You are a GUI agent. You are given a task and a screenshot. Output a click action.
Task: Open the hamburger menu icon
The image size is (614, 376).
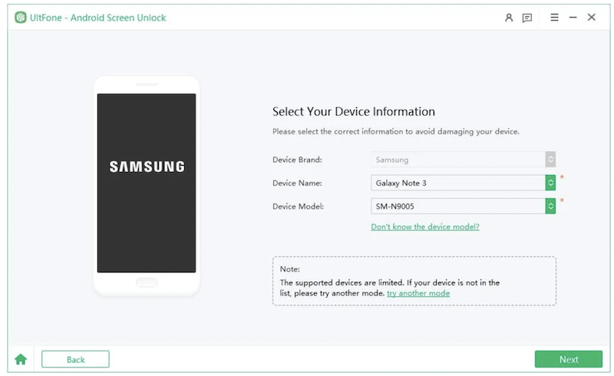point(554,17)
